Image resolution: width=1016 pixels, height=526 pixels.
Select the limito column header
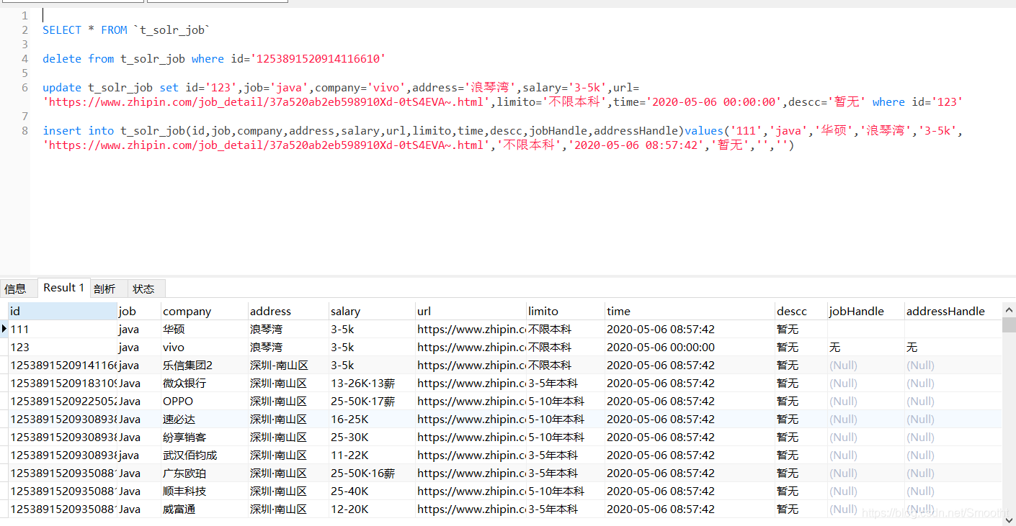(566, 311)
